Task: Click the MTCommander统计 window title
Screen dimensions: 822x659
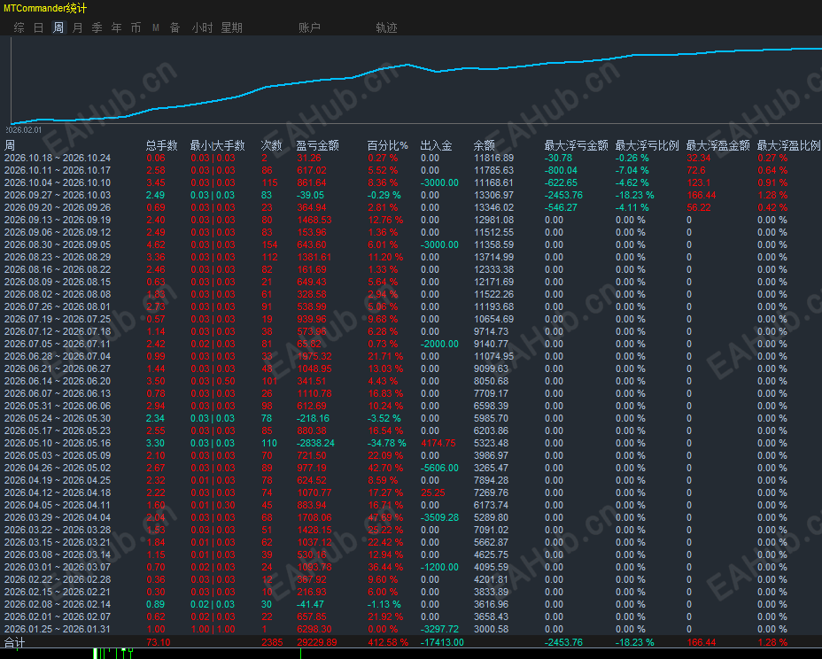Action: [45, 8]
